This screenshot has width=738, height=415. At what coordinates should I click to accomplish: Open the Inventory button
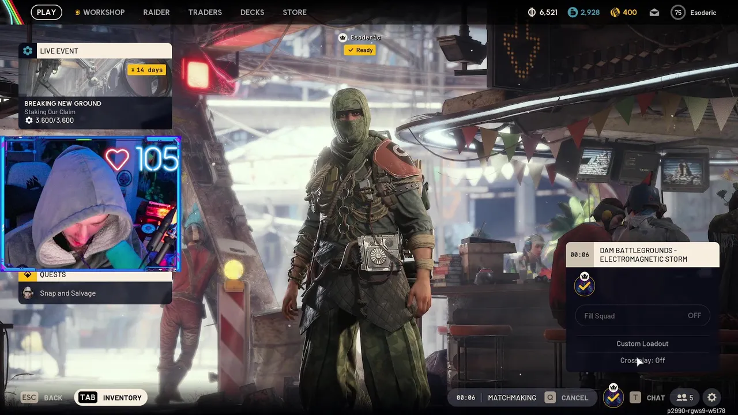111,398
